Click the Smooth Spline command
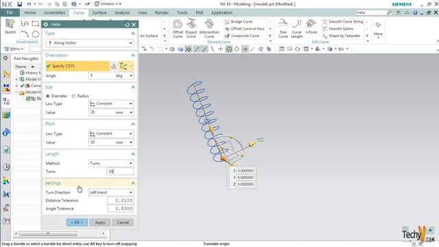Screen dimensions: 439x247 [337, 29]
